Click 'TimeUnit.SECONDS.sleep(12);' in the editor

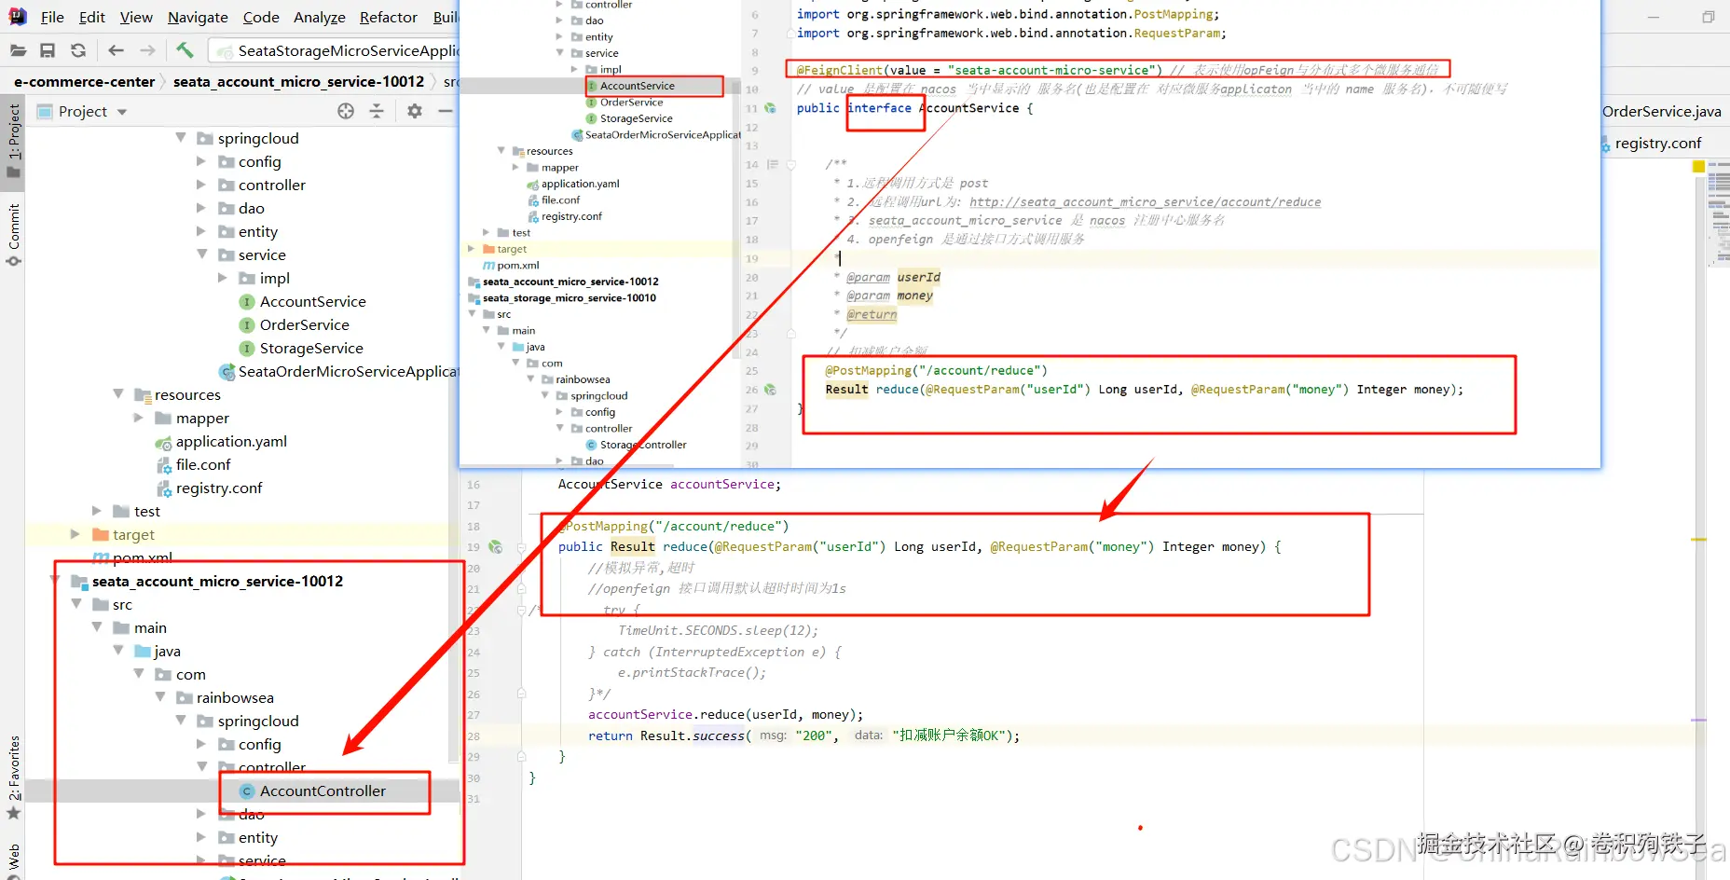point(718,631)
